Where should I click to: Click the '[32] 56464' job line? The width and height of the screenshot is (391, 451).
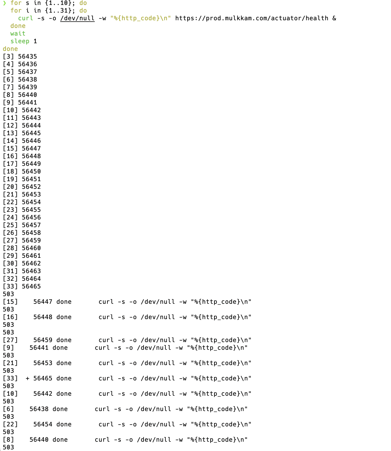(x=22, y=279)
